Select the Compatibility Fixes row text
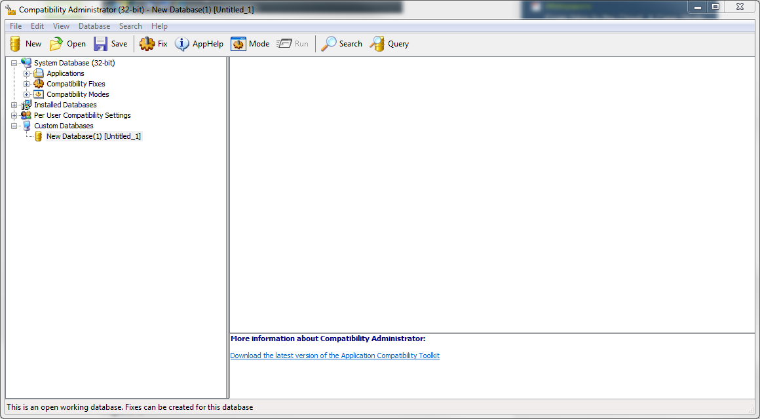The height and width of the screenshot is (419, 760). pyautogui.click(x=76, y=84)
